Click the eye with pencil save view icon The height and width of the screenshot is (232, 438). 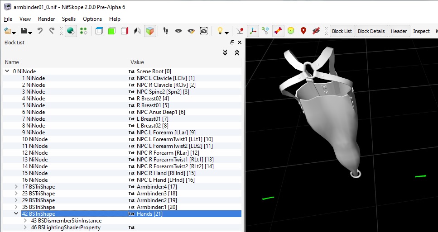[x=191, y=31]
